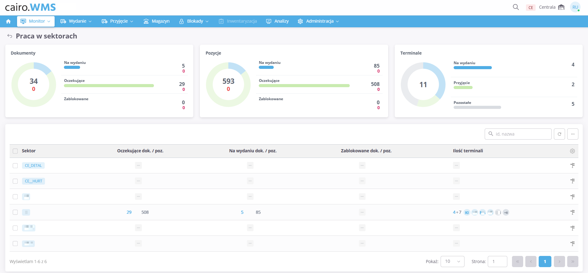
Task: Check the checkbox in the 29 / 508 row
Action: tap(15, 212)
